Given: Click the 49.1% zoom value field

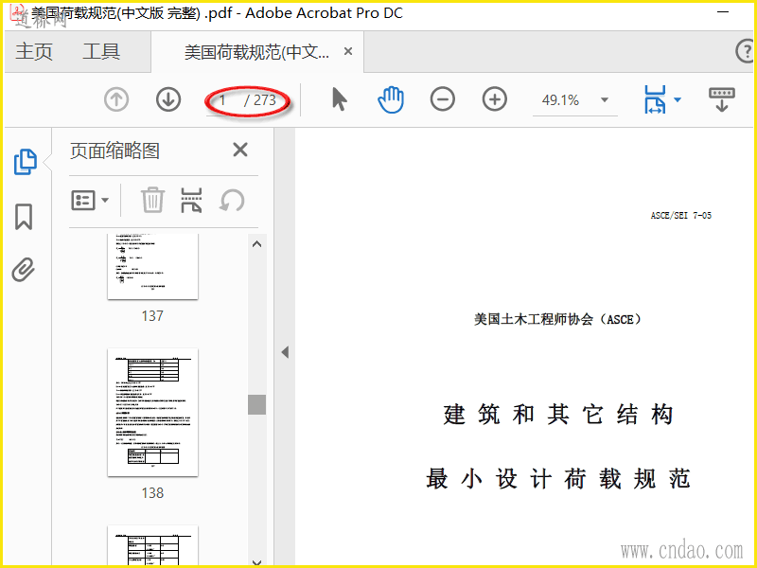Looking at the screenshot, I should (560, 100).
